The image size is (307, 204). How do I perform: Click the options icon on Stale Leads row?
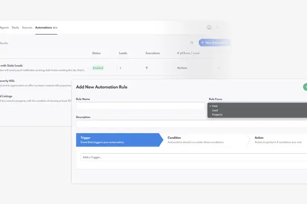(218, 68)
